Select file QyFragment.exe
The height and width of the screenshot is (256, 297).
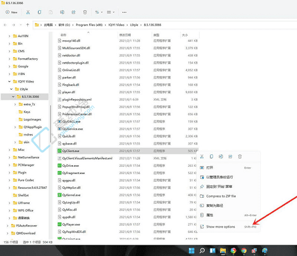[x=127, y=173]
